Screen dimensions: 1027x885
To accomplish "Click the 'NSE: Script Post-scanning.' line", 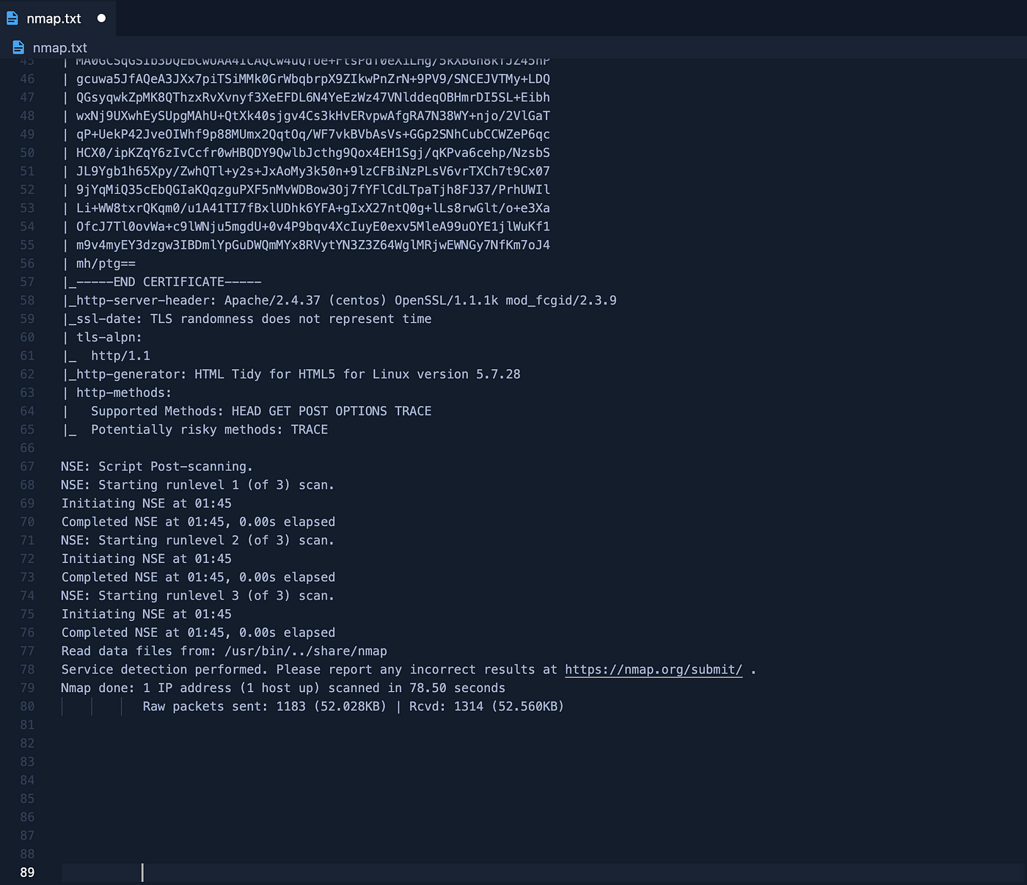I will [157, 467].
